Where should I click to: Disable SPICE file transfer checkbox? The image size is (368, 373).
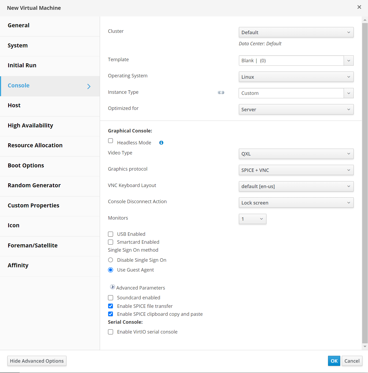pos(111,306)
